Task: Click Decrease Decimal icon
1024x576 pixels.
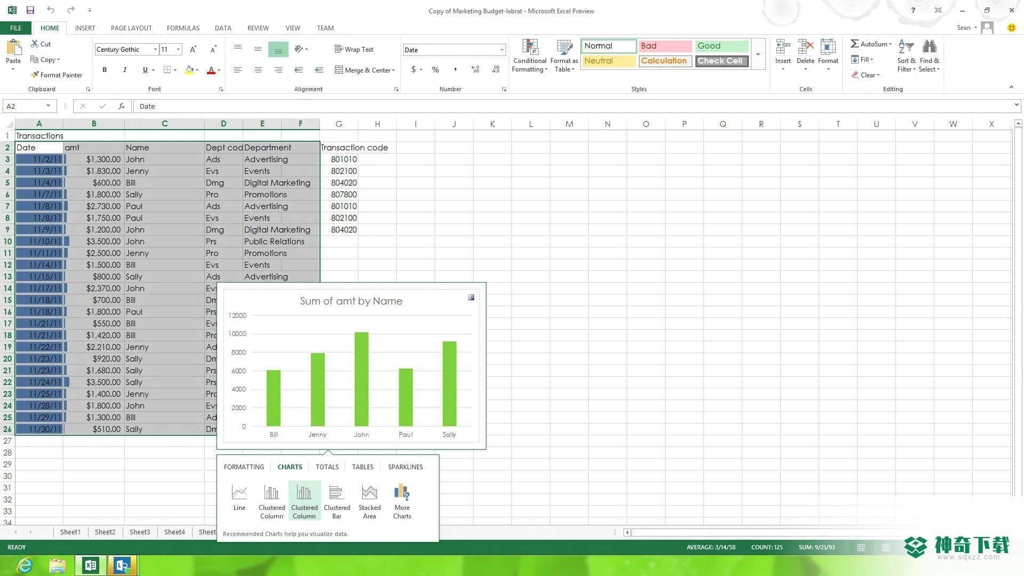Action: (x=495, y=70)
